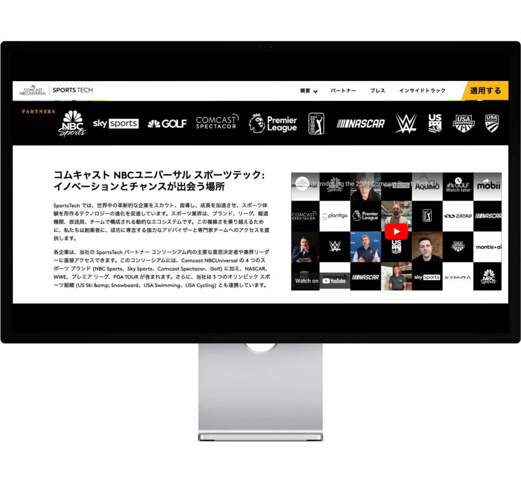Open the Sky Sports partner logo
Screen dimensions: 521x482
(116, 123)
